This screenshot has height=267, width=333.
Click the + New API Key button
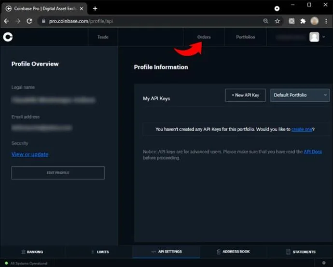[x=245, y=95]
